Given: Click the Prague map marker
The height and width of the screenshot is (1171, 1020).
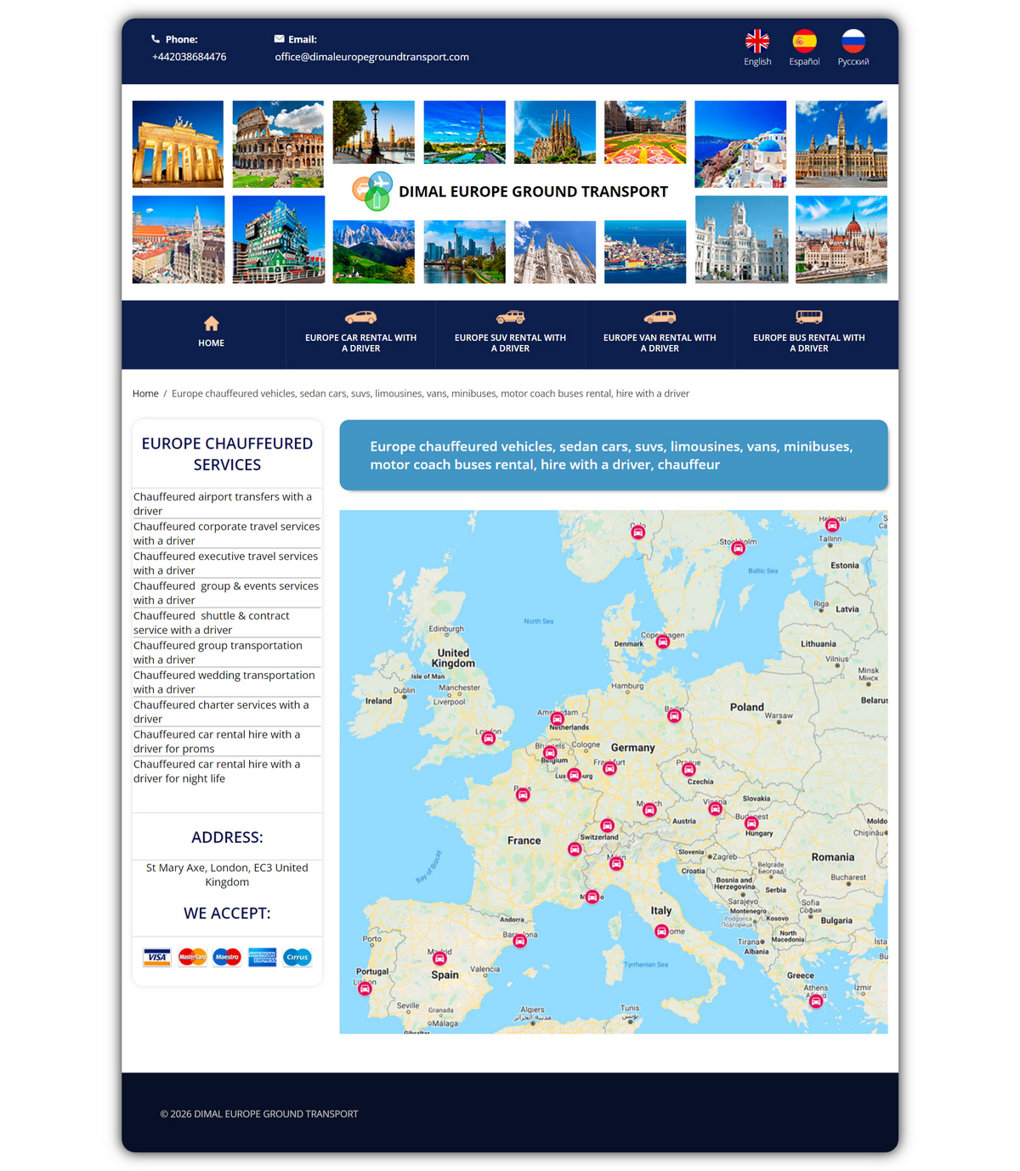Looking at the screenshot, I should [688, 769].
